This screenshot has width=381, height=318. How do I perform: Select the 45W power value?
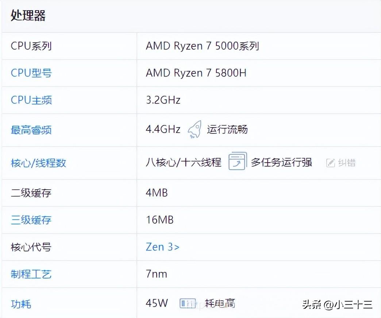157,303
